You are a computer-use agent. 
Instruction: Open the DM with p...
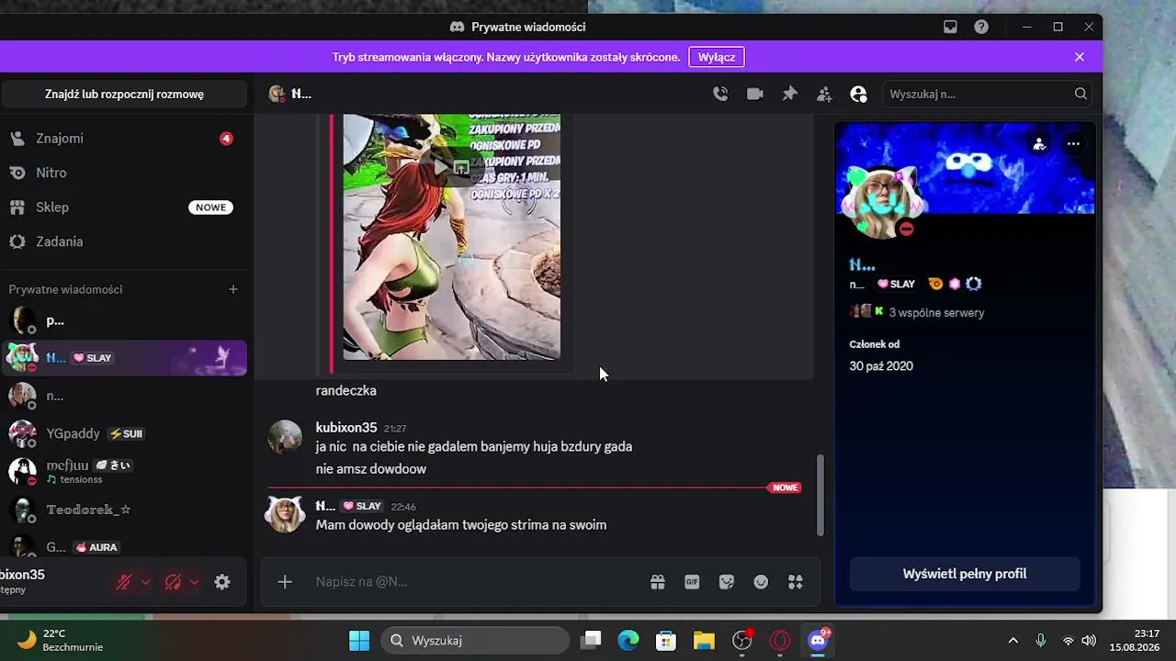(x=124, y=321)
